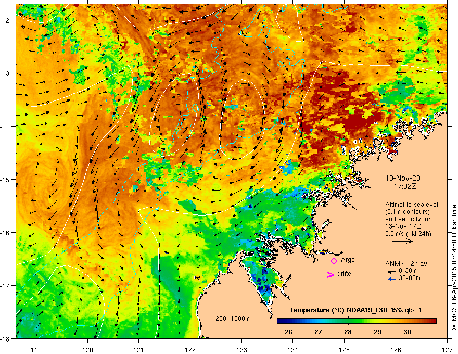Click the 'and velocity for' legend line
The width and height of the screenshot is (458, 354).
tap(408, 219)
